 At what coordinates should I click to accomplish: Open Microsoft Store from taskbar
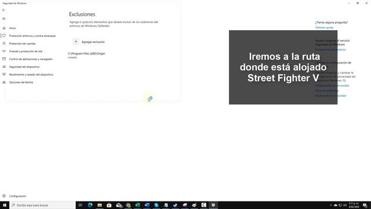pyautogui.click(x=109, y=205)
